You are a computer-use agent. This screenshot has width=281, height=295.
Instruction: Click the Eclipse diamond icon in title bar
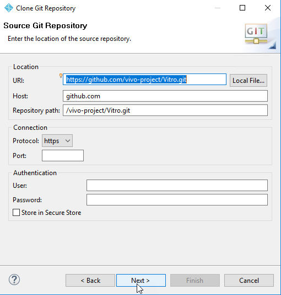click(9, 8)
